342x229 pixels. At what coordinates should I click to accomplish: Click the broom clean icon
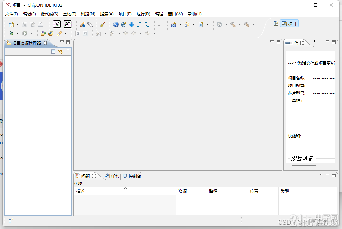click(103, 24)
